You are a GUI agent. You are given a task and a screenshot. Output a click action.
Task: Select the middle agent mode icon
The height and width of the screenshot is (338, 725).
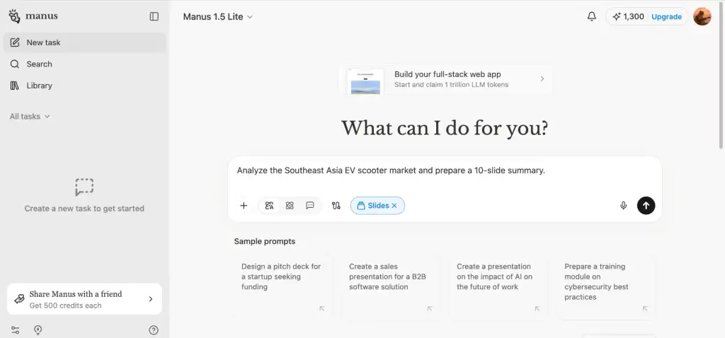[x=290, y=206]
